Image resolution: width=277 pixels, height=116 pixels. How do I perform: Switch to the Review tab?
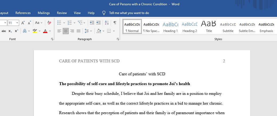(62, 13)
